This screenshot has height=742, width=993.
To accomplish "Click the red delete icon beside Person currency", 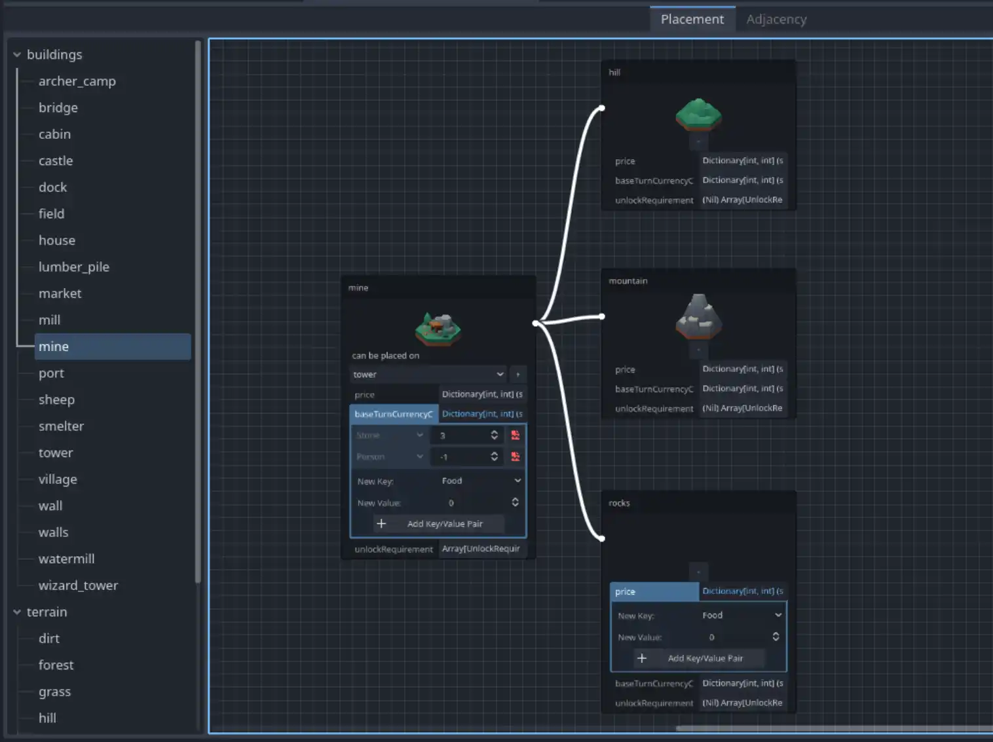I will (515, 456).
